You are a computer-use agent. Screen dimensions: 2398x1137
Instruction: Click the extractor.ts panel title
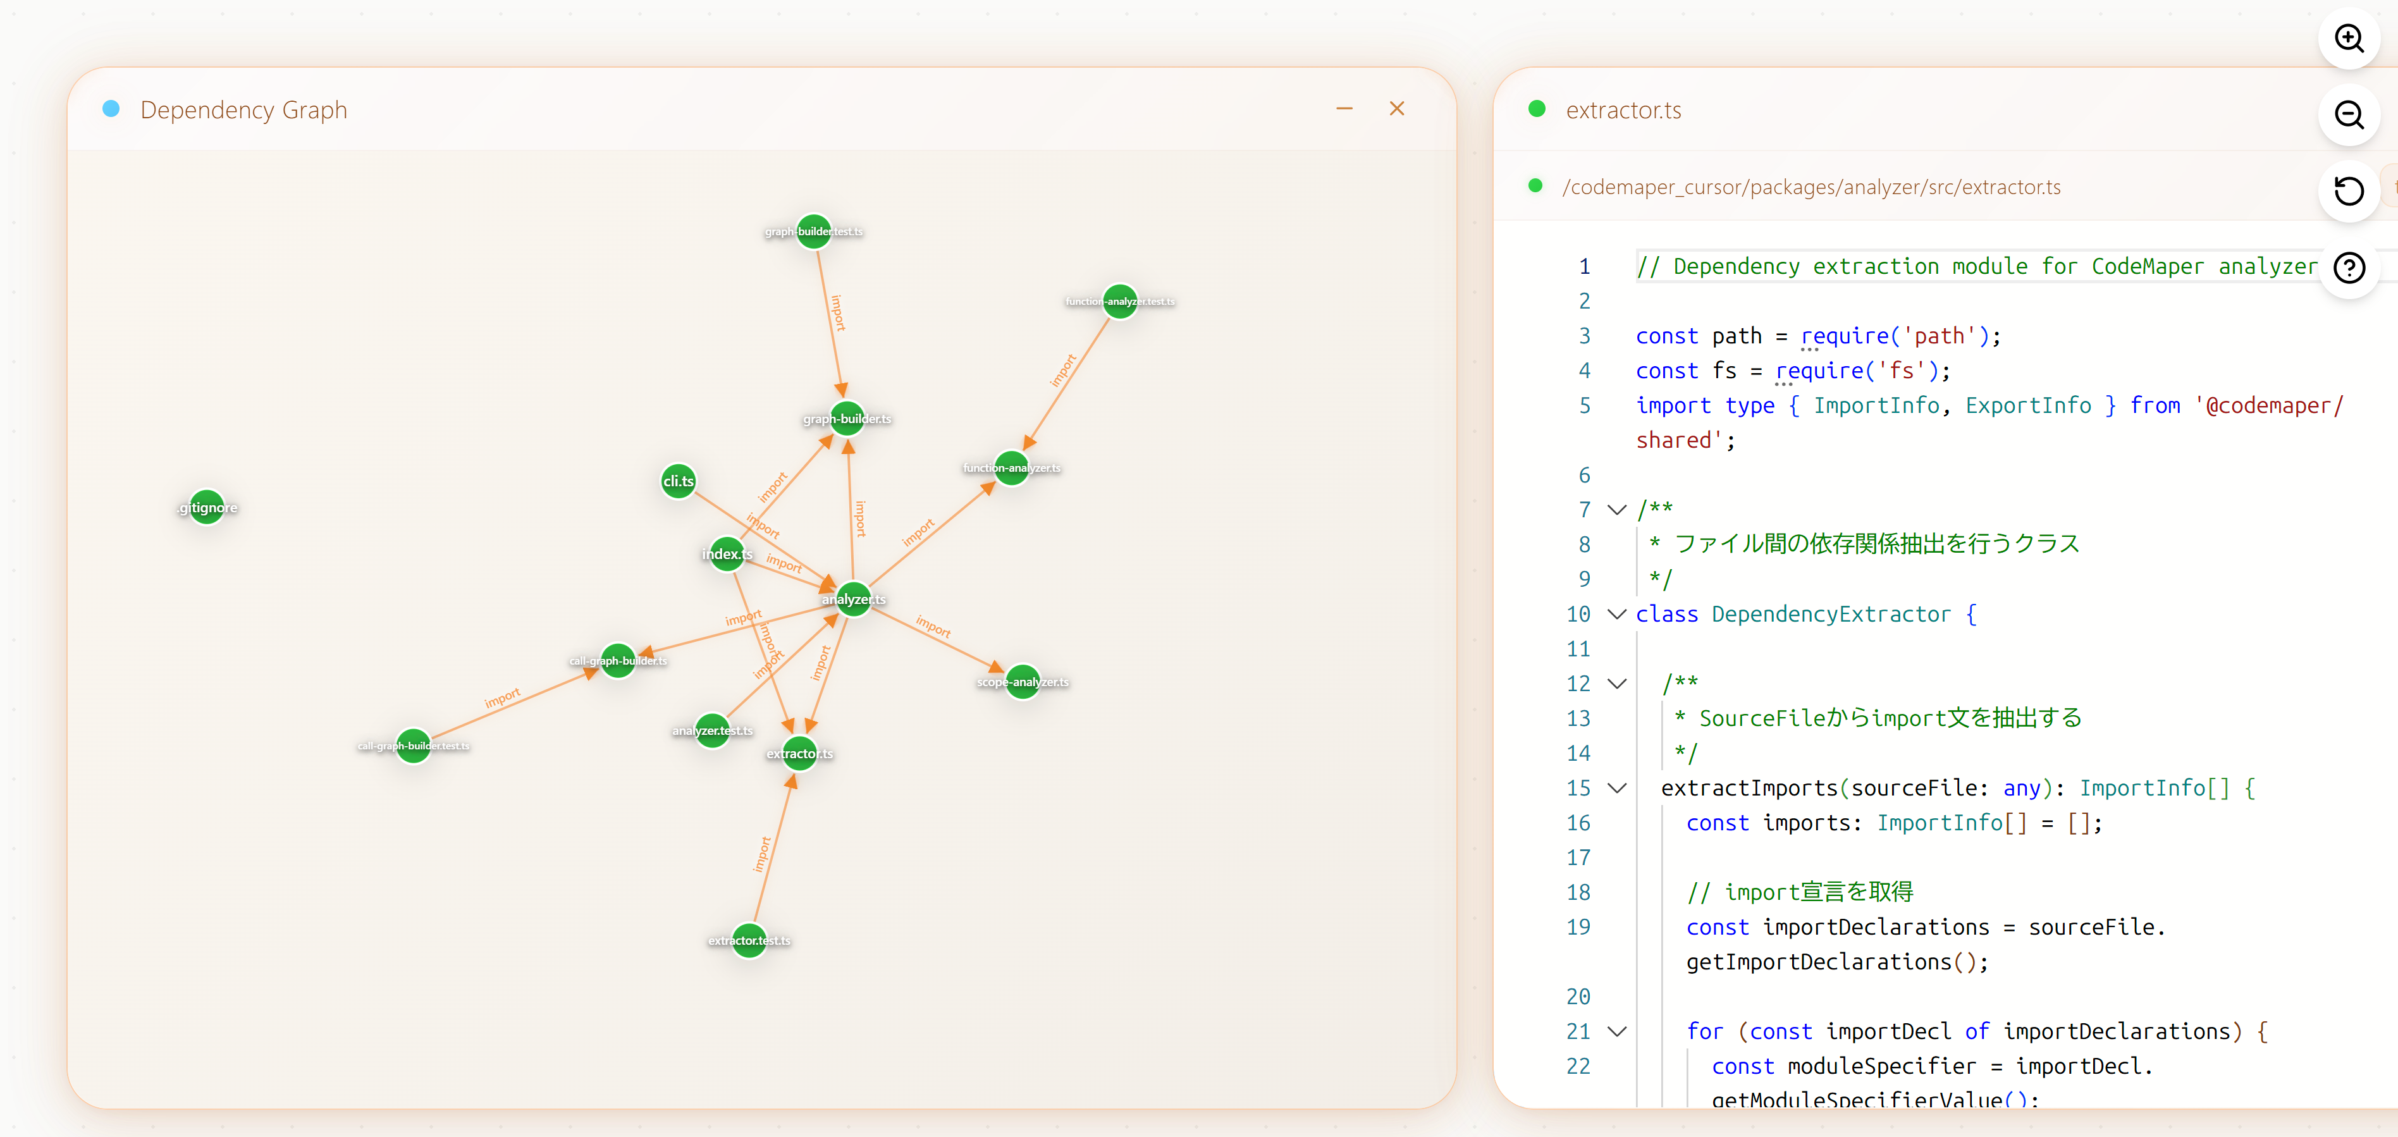tap(1623, 110)
